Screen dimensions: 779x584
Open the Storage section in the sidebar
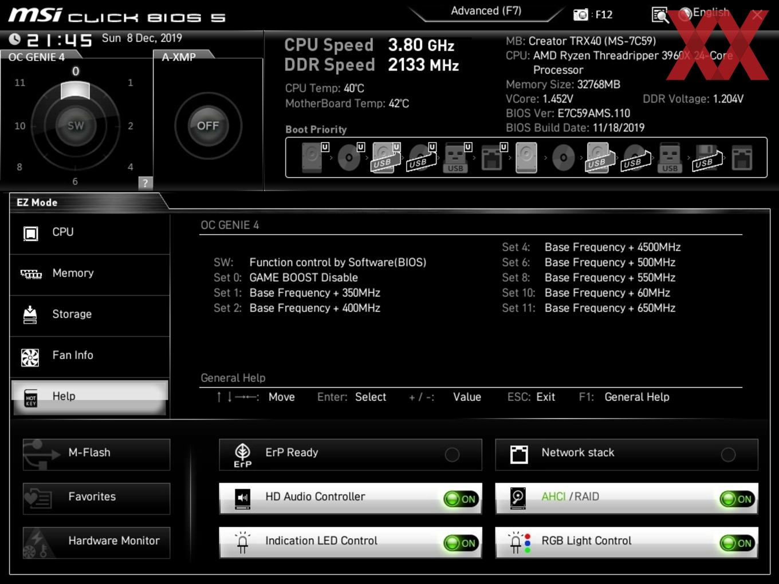coord(90,315)
